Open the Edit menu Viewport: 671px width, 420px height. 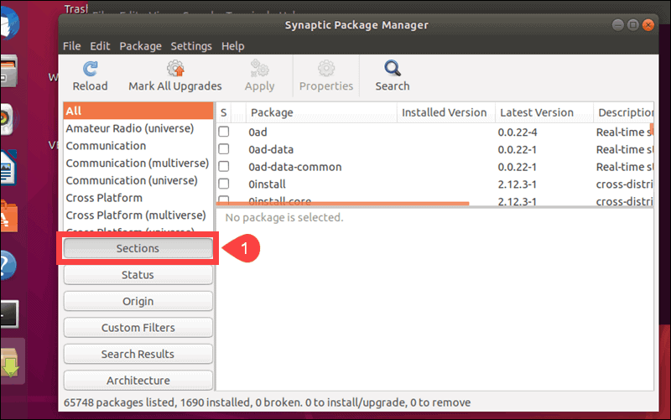click(x=100, y=46)
